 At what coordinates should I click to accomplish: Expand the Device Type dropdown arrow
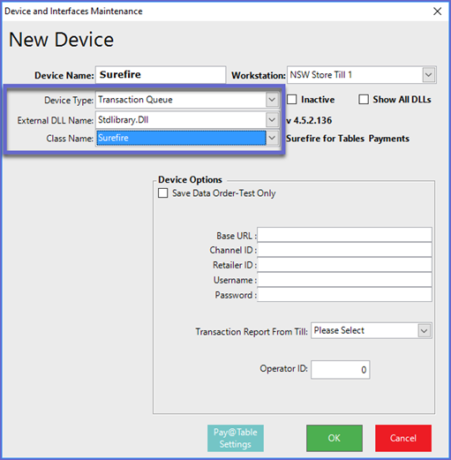272,100
